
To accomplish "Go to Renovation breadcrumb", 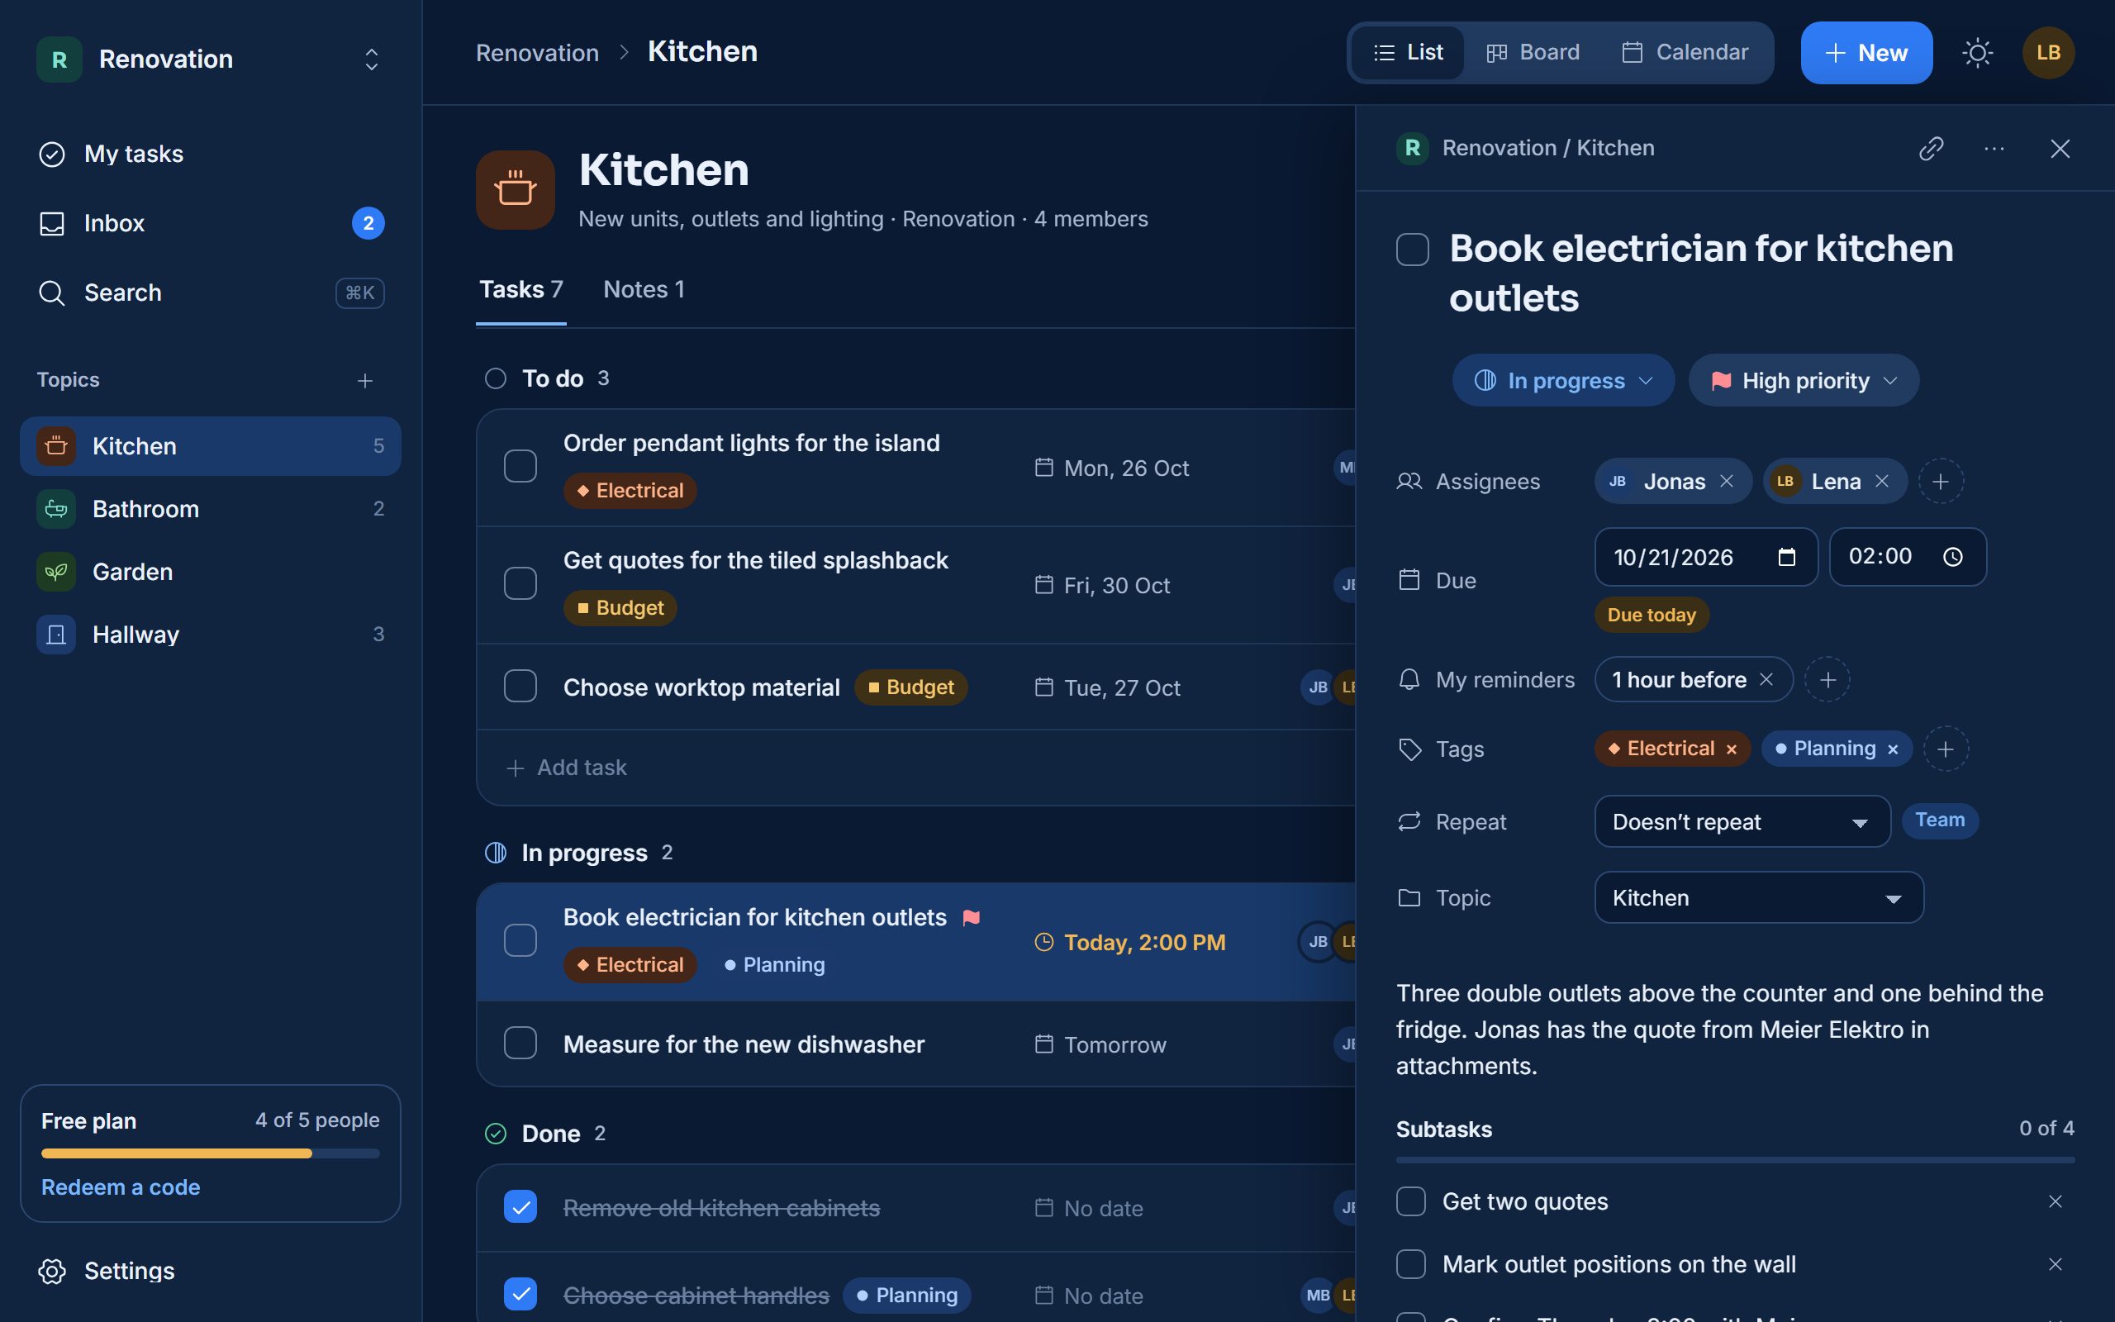I will (x=537, y=52).
